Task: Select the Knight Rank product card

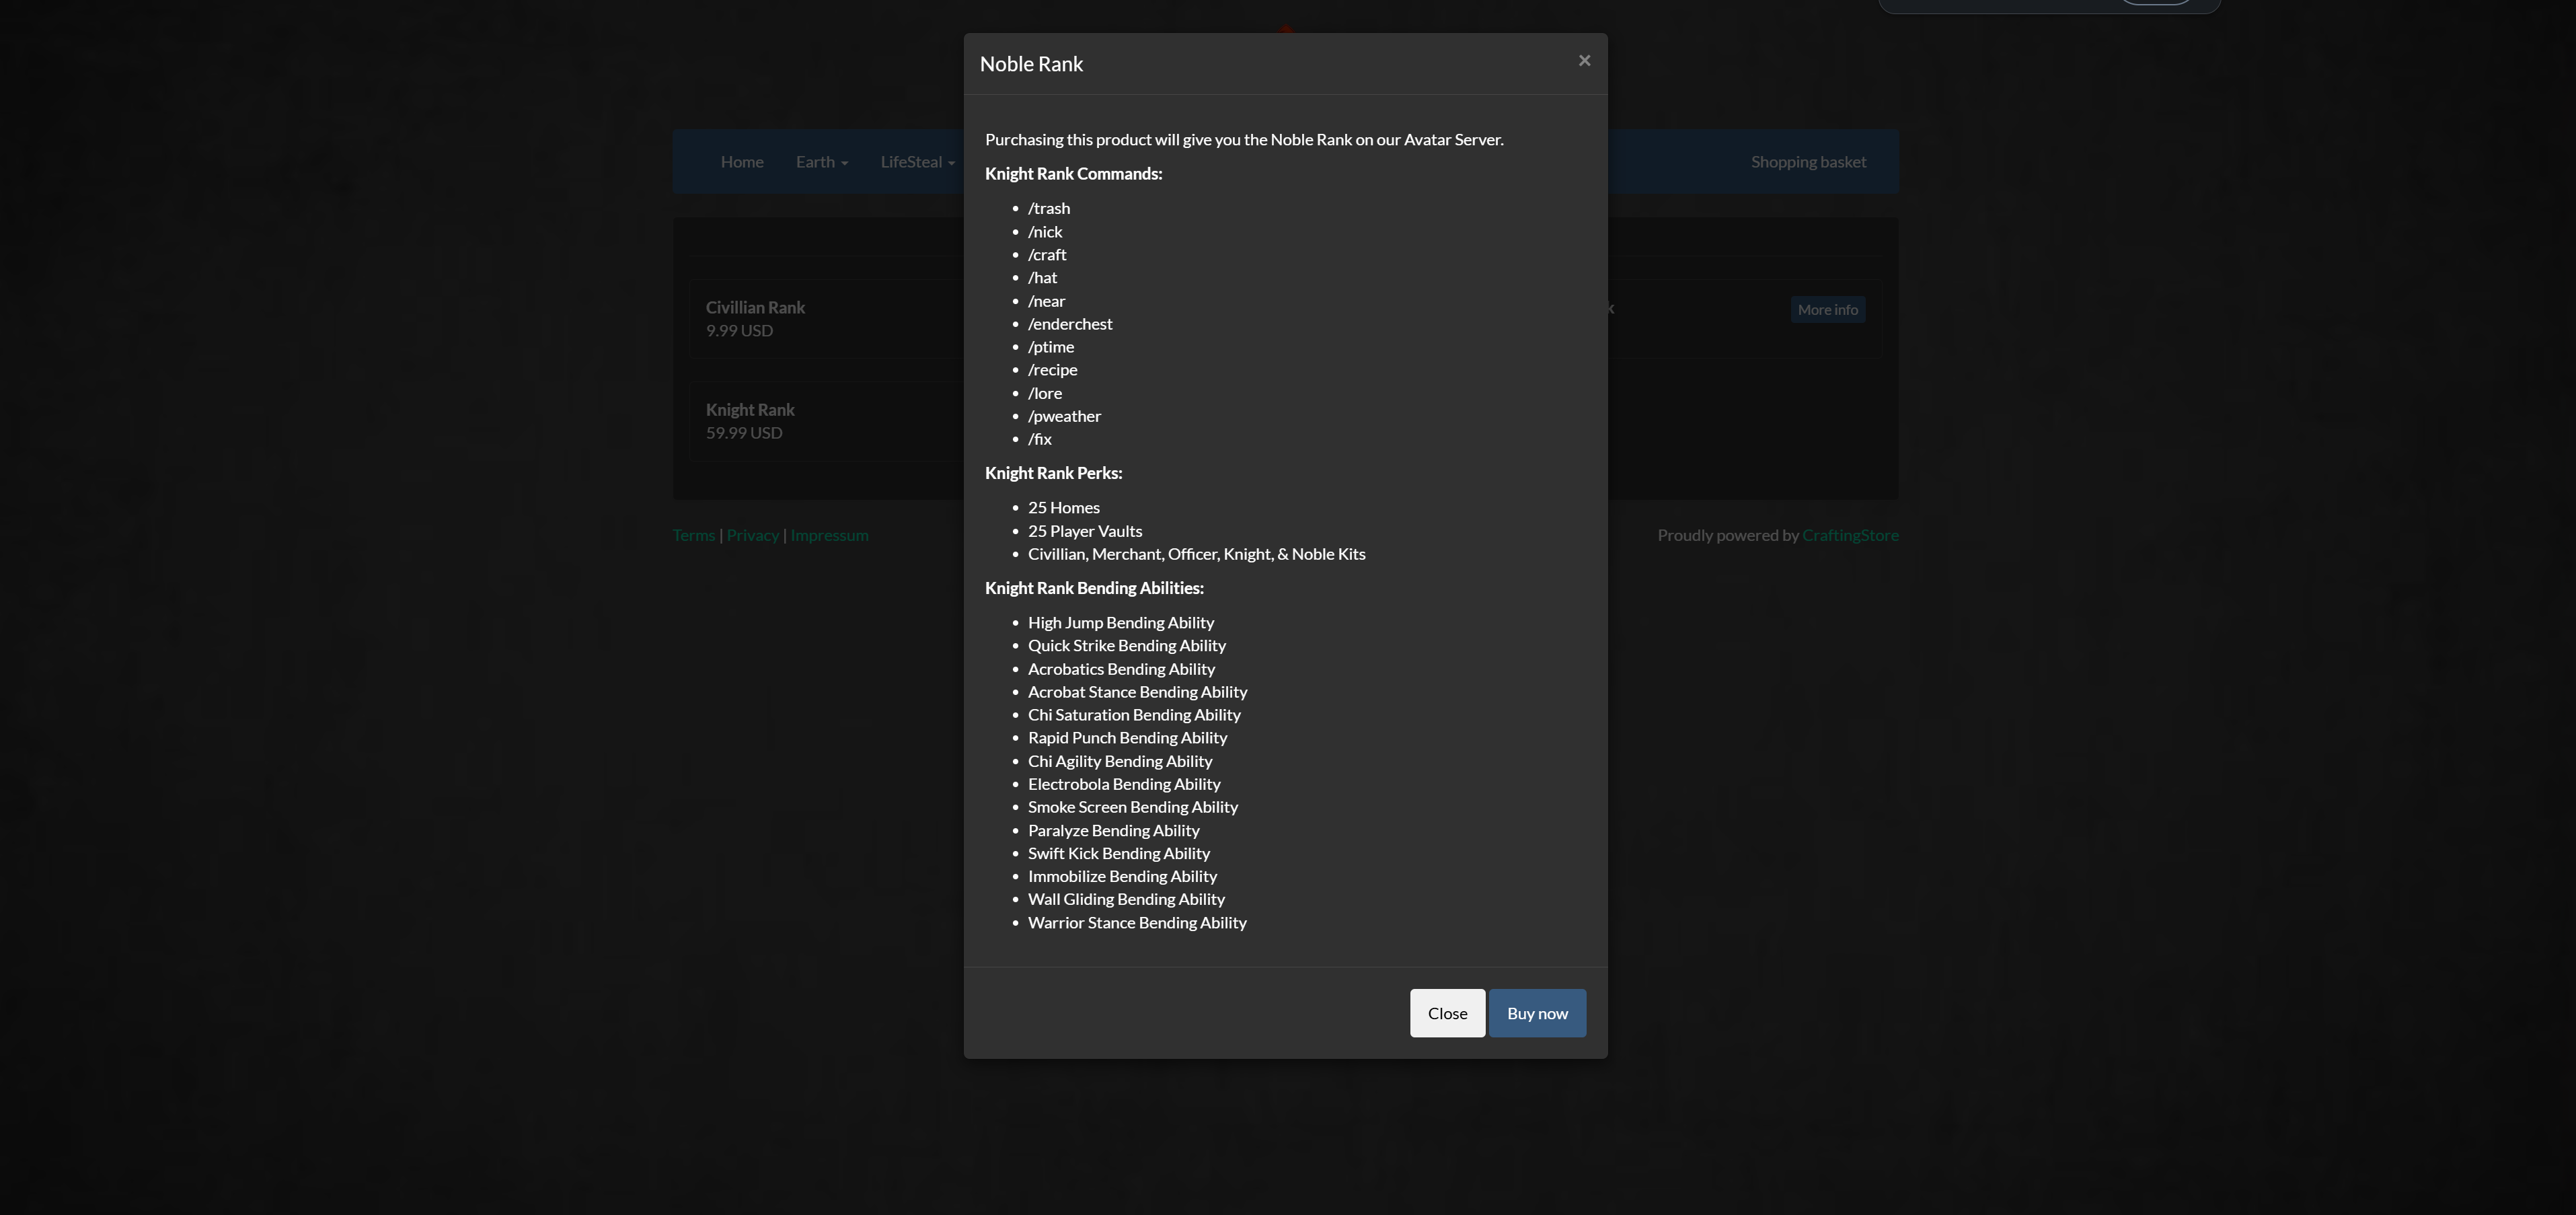Action: point(827,421)
